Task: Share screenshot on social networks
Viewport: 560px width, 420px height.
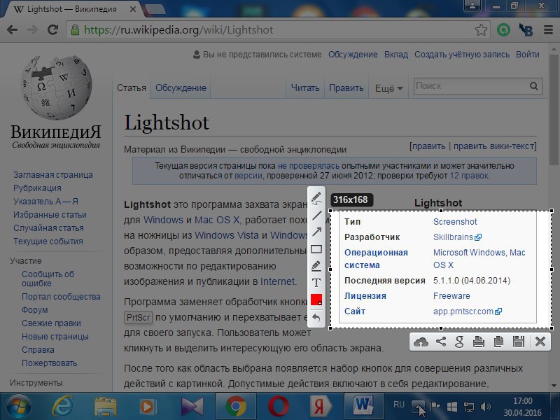Action: coord(441,342)
